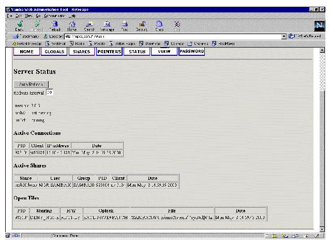
Task: Click the EXCLUSIVE+BATCH oplock cell
Action: pyautogui.click(x=106, y=218)
